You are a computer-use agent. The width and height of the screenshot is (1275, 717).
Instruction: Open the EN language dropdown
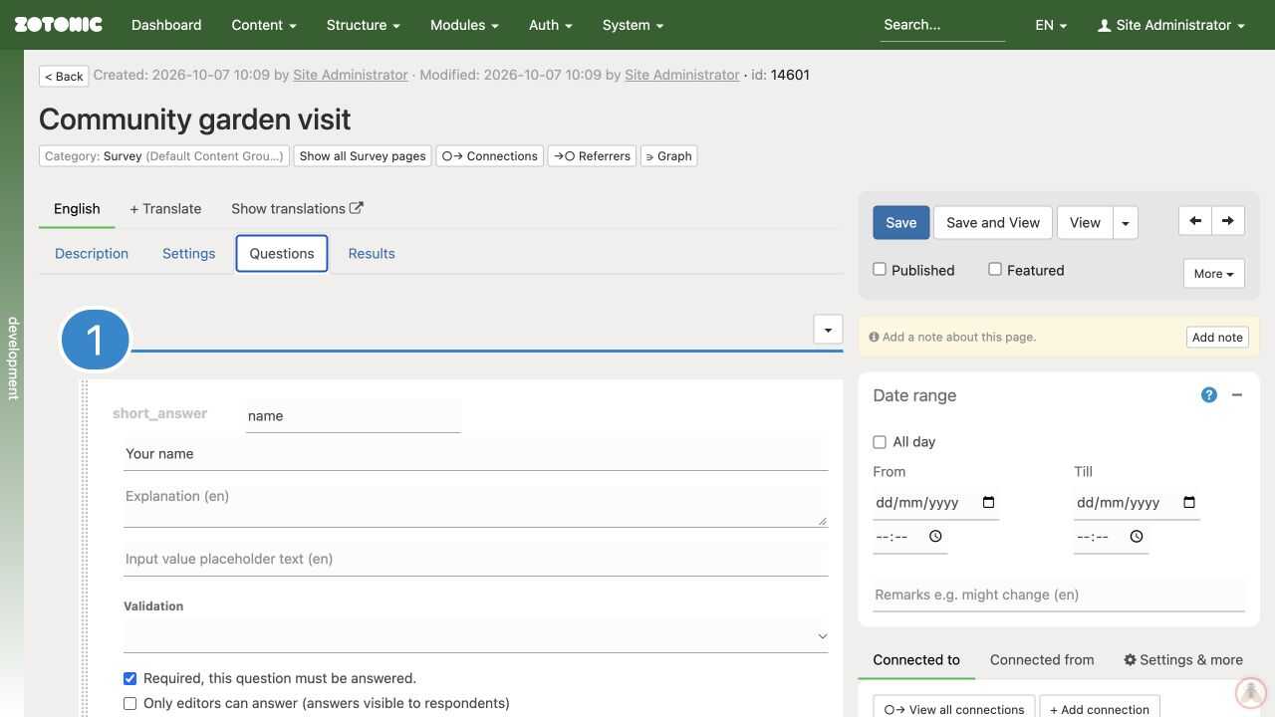pyautogui.click(x=1051, y=25)
